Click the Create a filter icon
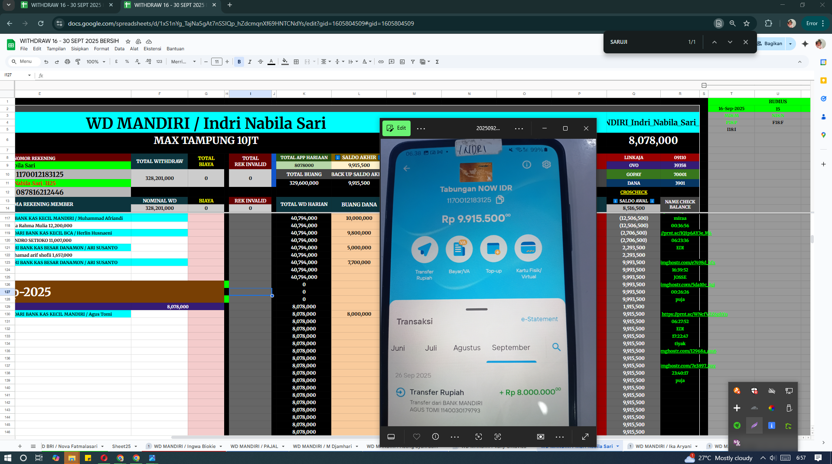 [x=413, y=62]
